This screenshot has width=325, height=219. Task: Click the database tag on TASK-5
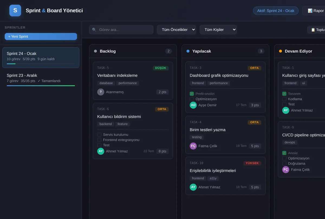pos(106,83)
